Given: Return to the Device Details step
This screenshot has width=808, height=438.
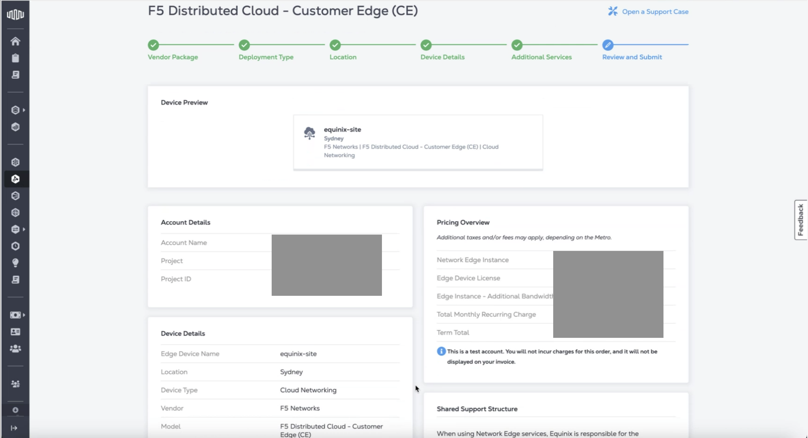Looking at the screenshot, I should (x=442, y=57).
